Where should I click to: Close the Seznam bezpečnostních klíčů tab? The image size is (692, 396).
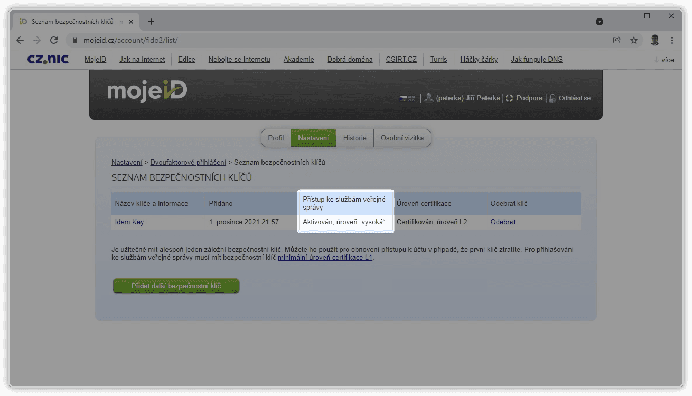tap(131, 22)
